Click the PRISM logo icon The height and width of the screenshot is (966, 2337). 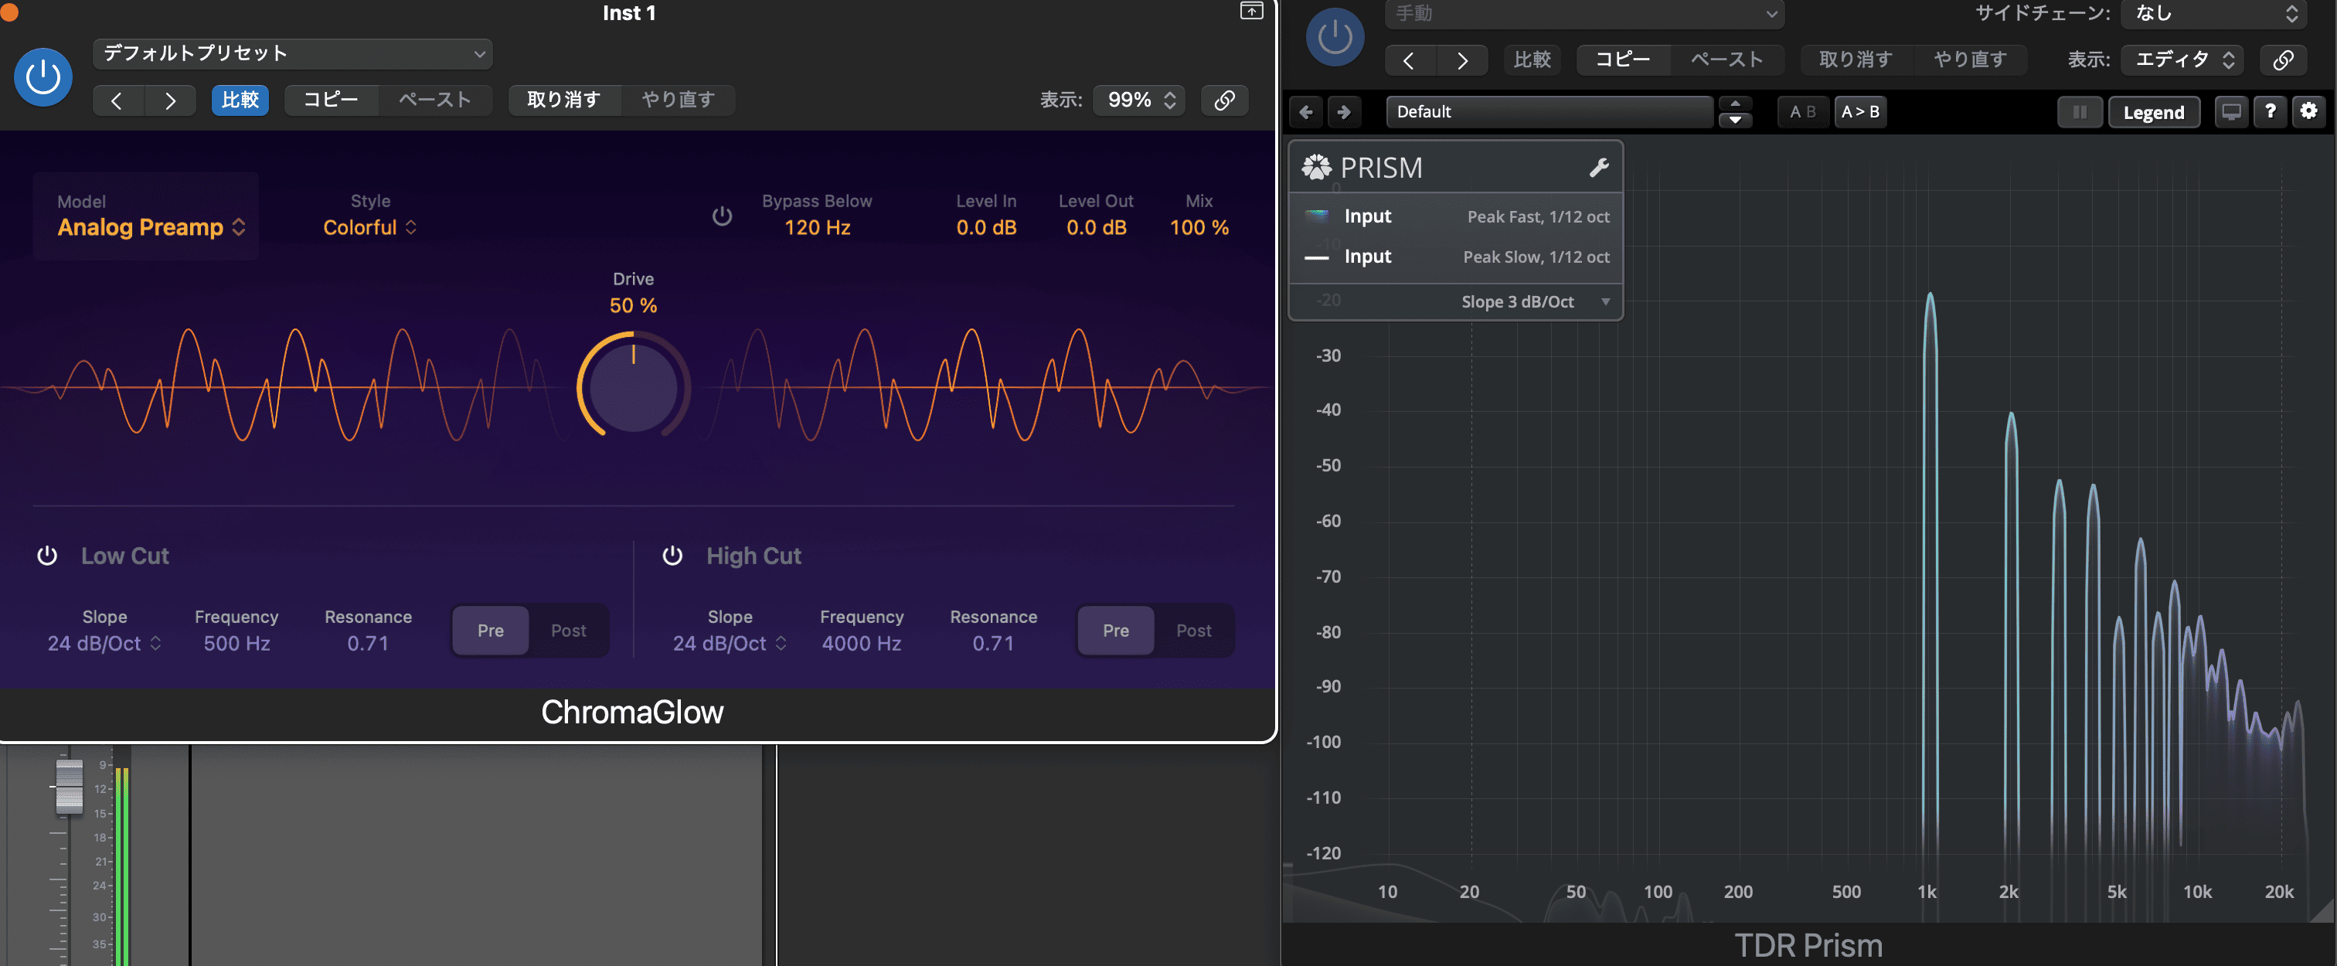pyautogui.click(x=1316, y=168)
